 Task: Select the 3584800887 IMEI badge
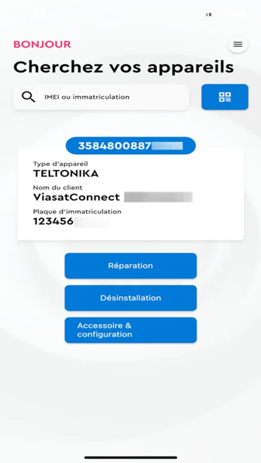pyautogui.click(x=131, y=146)
